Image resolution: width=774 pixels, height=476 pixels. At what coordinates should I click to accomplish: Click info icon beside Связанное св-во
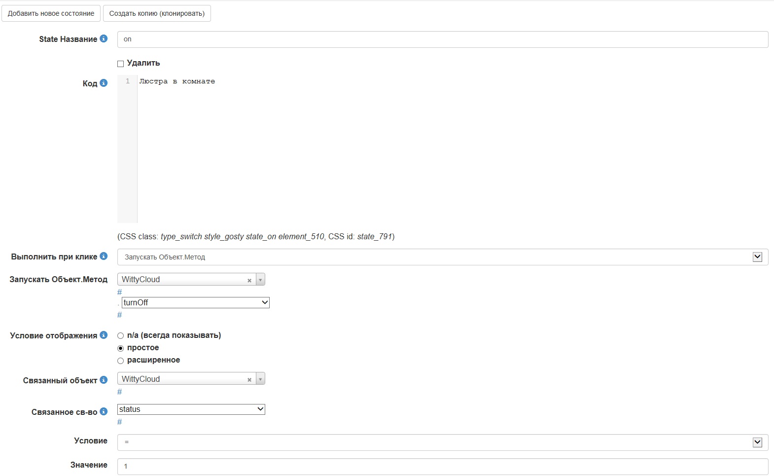point(104,411)
